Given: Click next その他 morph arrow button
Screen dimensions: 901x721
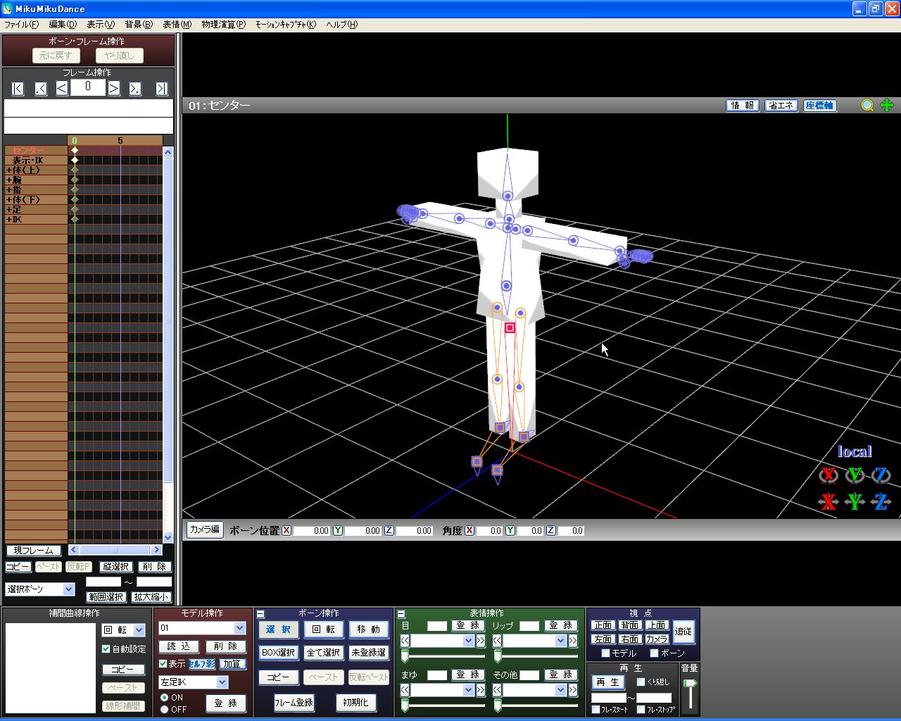Looking at the screenshot, I should tap(573, 690).
